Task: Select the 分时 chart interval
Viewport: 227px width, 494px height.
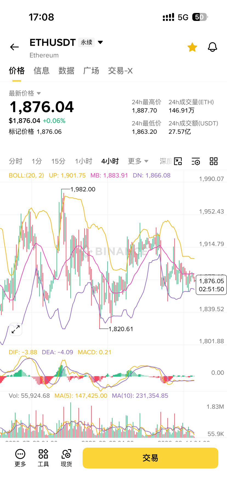Action: click(x=16, y=161)
